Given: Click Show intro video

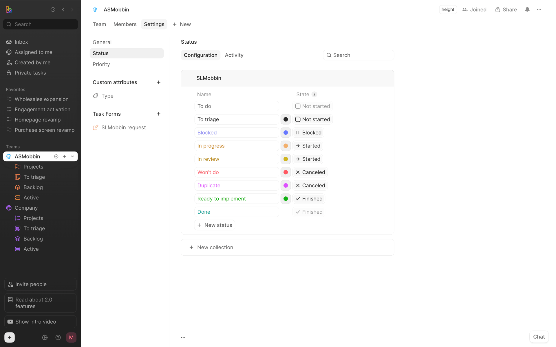Looking at the screenshot, I should [40, 322].
